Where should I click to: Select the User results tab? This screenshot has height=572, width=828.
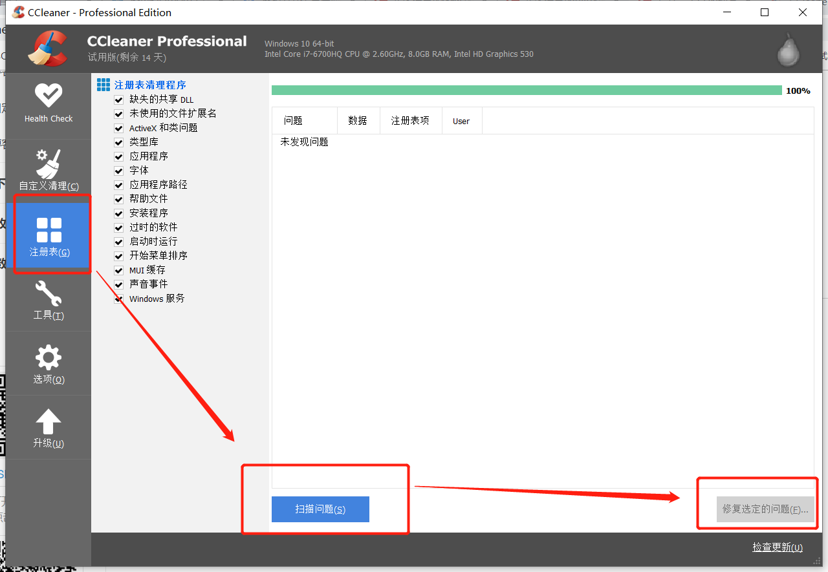point(461,120)
